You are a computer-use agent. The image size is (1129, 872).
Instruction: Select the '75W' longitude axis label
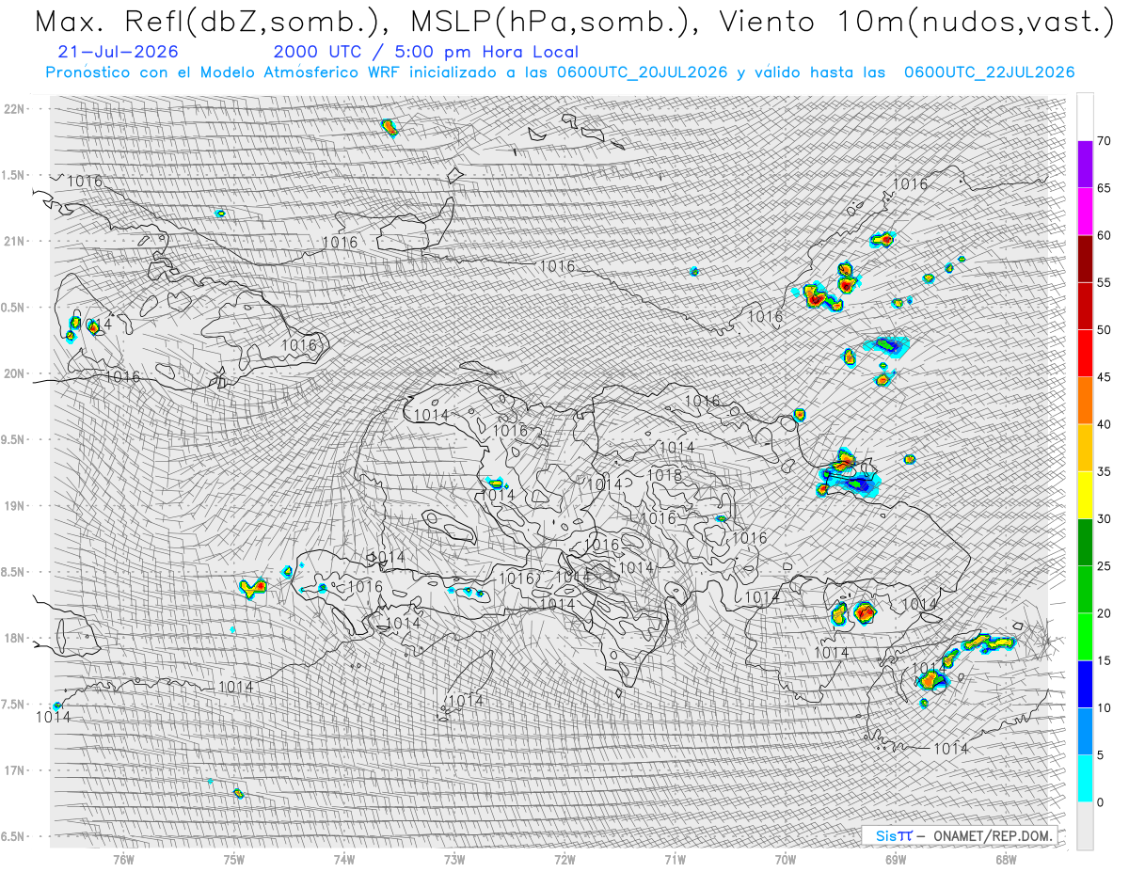coord(234,859)
